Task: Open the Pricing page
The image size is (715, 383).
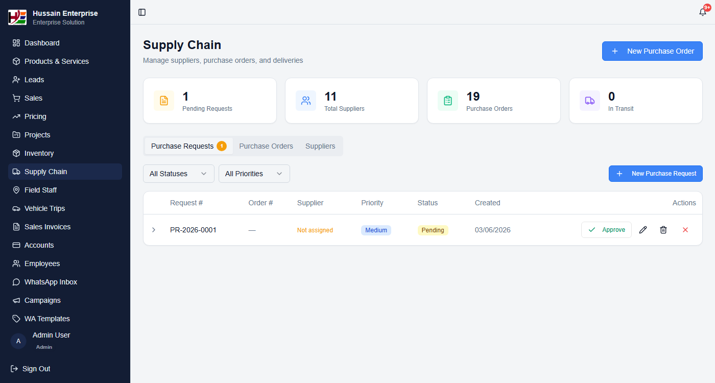Action: click(x=65, y=116)
